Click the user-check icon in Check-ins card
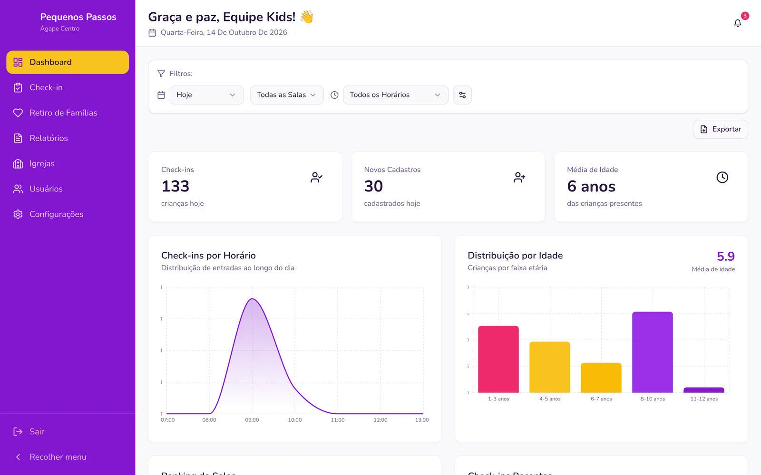The image size is (761, 475). [x=316, y=177]
